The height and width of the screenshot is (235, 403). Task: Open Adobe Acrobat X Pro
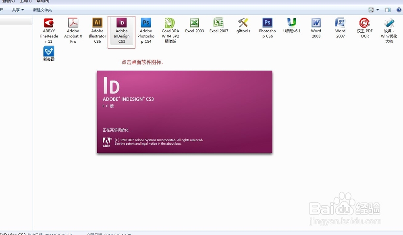[x=73, y=23]
